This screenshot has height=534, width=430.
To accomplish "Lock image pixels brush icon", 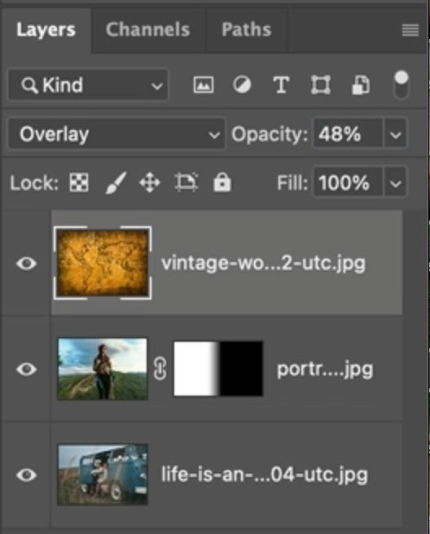I will 116,182.
